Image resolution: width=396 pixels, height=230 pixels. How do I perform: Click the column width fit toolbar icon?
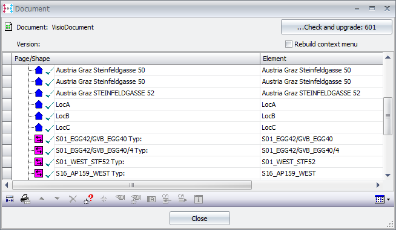point(10,199)
